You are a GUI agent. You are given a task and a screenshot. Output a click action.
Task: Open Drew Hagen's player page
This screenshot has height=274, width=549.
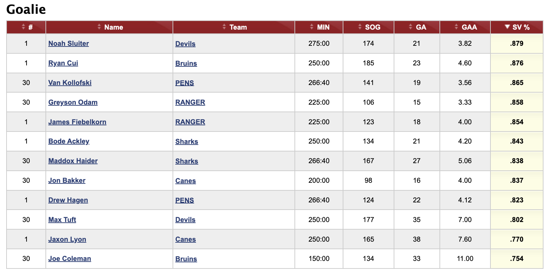tap(68, 200)
